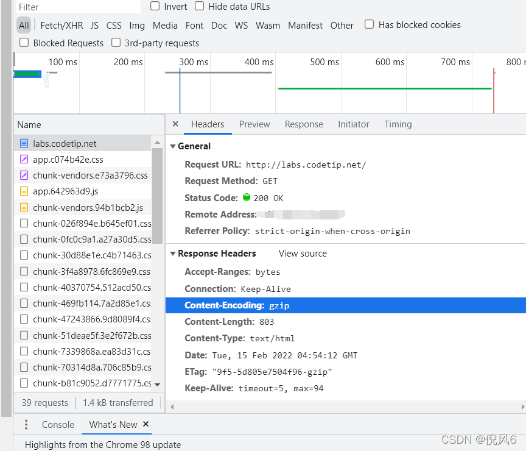Check the Blocked Requests checkbox
This screenshot has height=451, width=526.
point(24,43)
